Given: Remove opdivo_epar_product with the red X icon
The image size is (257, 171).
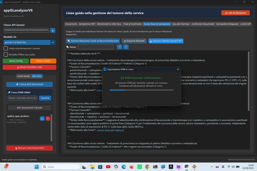Looking at the screenshot, I should point(48,119).
